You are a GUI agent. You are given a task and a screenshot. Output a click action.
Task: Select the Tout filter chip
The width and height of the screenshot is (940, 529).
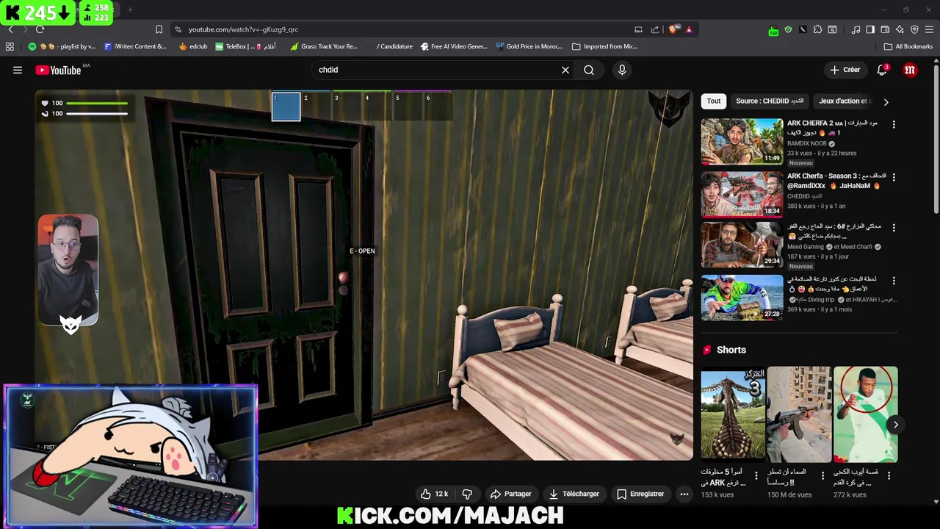coord(714,101)
